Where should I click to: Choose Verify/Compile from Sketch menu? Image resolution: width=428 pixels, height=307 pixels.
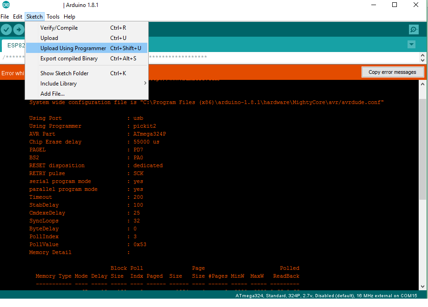(x=87, y=28)
